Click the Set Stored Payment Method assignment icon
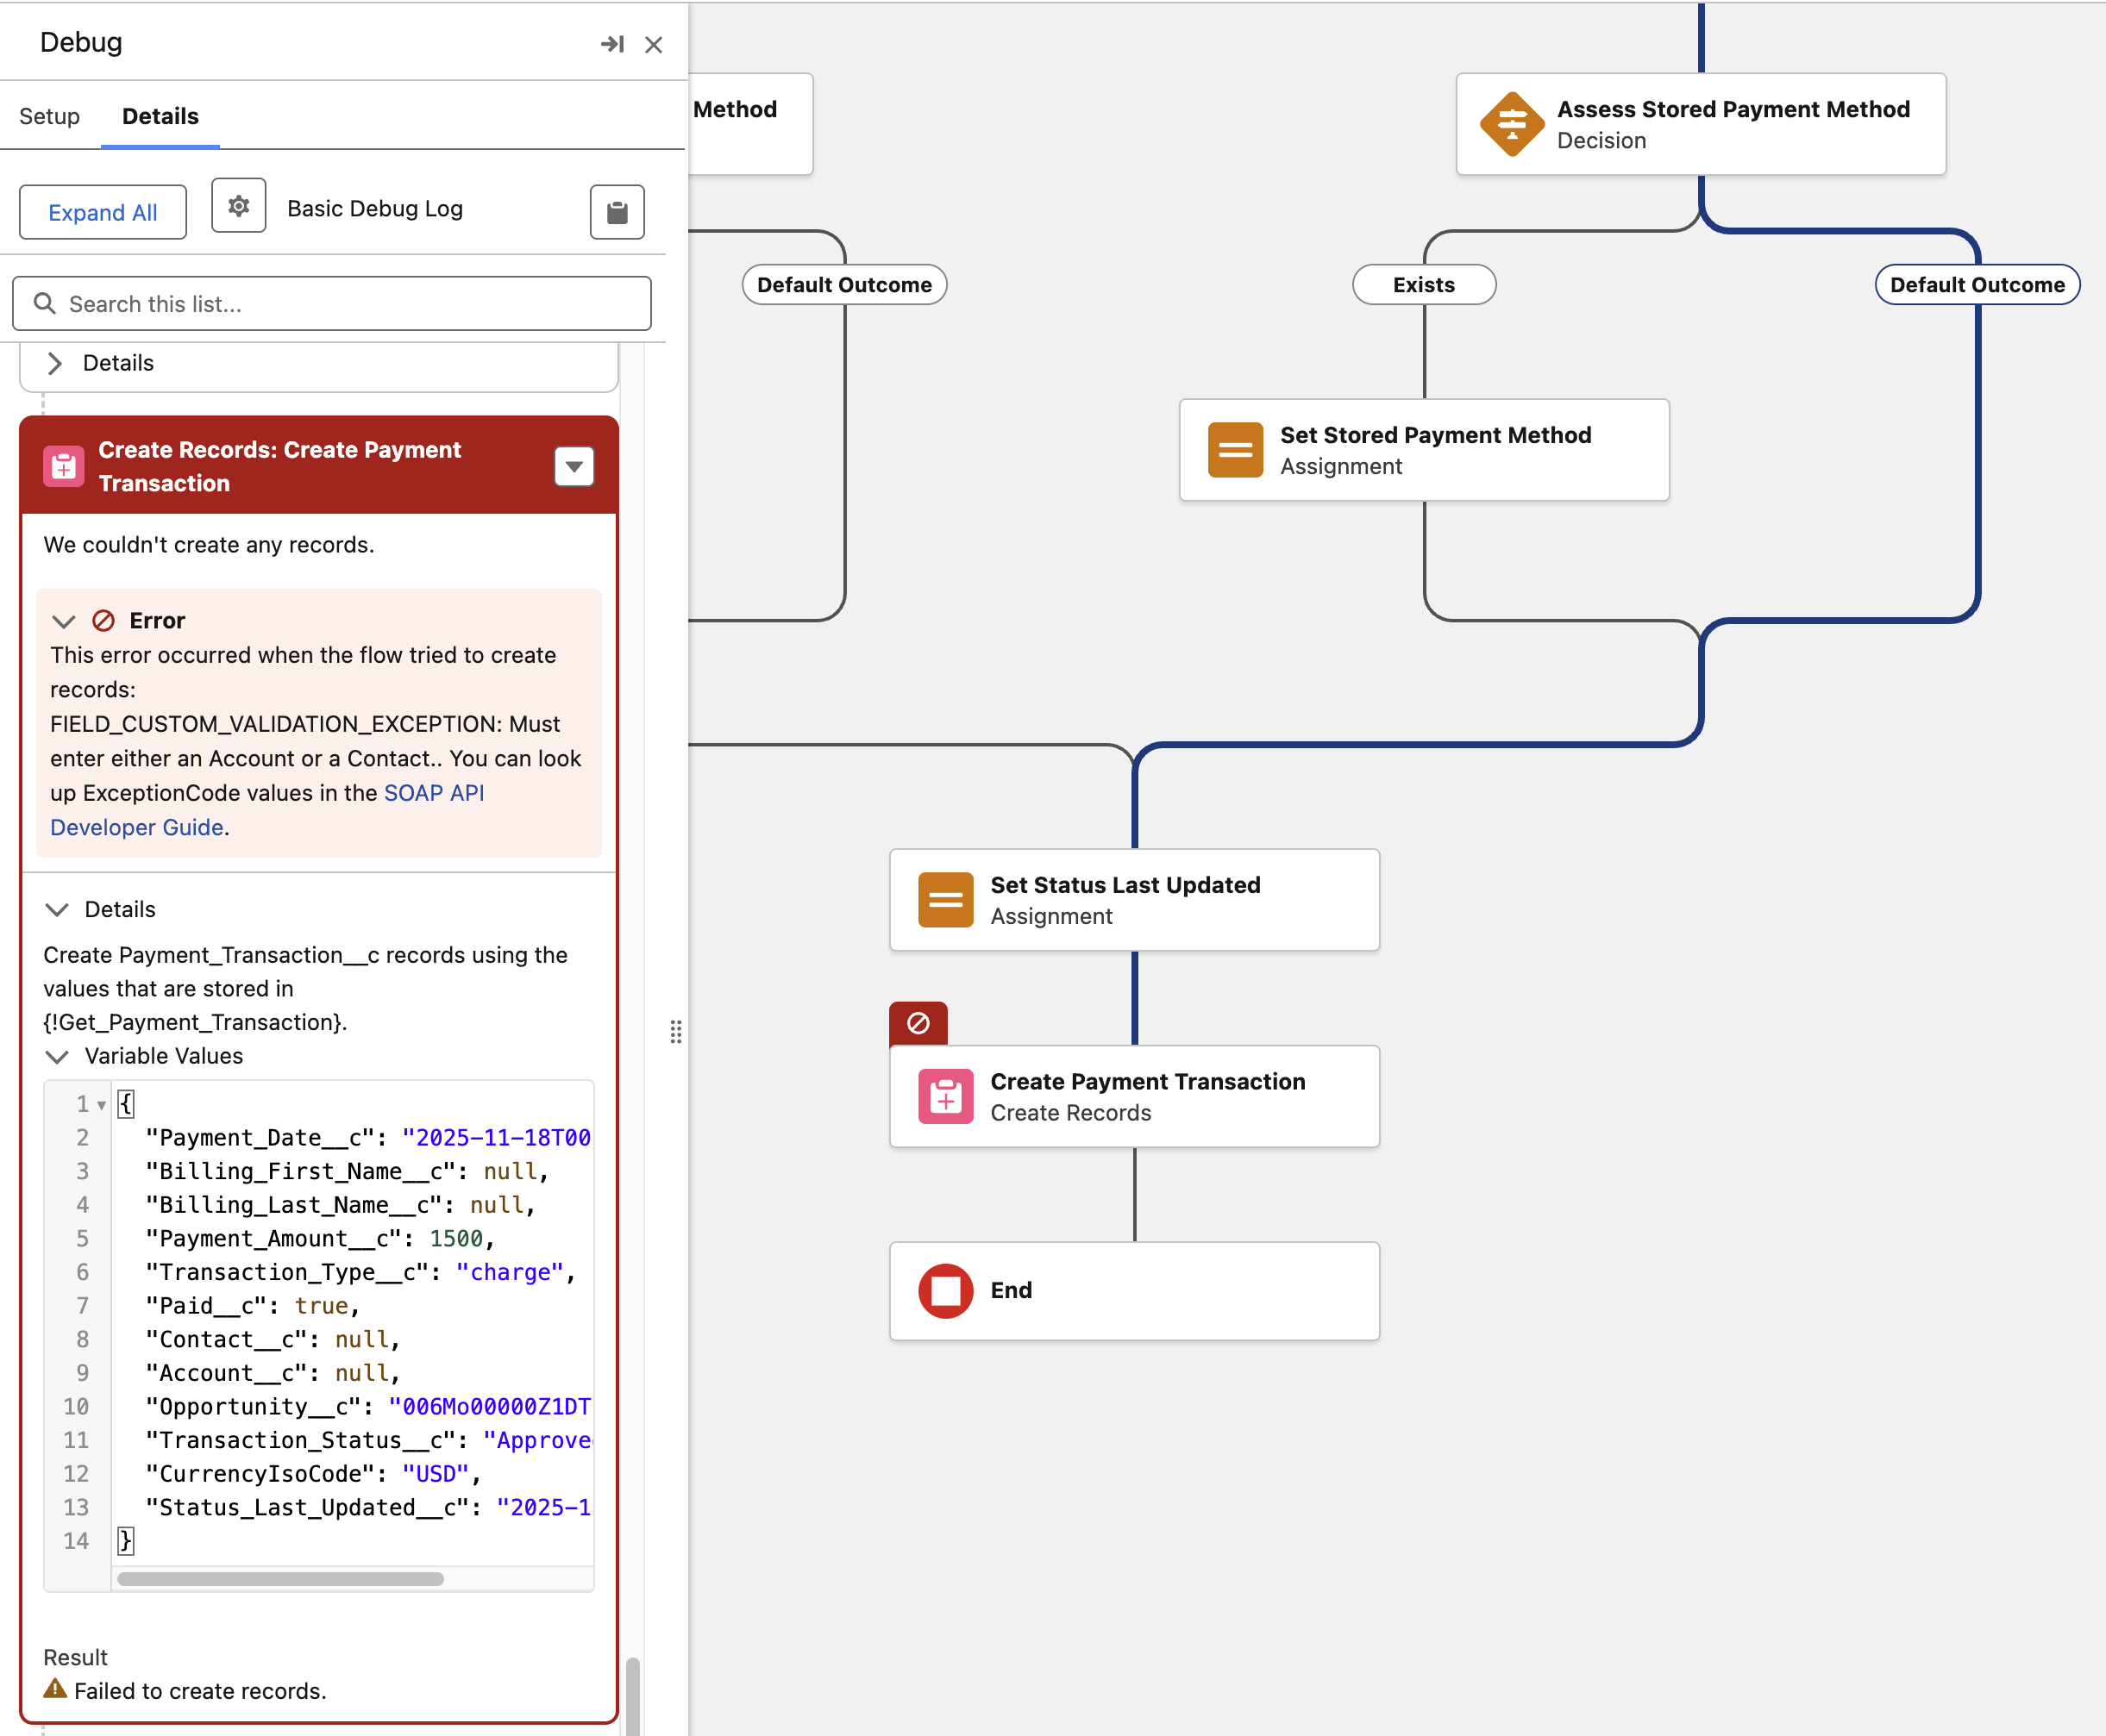 click(1235, 450)
